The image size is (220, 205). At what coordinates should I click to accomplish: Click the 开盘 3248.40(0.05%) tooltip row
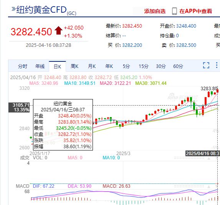click(x=63, y=116)
